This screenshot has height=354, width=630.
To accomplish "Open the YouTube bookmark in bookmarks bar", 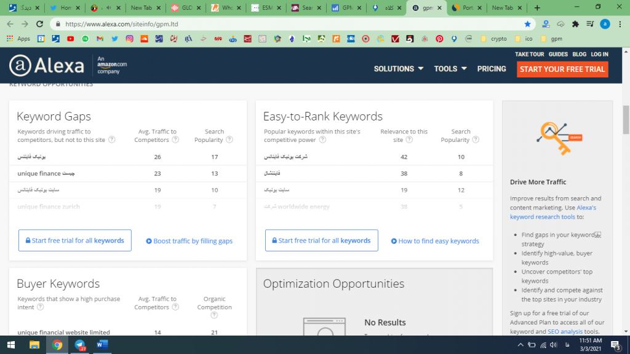I will click(70, 39).
